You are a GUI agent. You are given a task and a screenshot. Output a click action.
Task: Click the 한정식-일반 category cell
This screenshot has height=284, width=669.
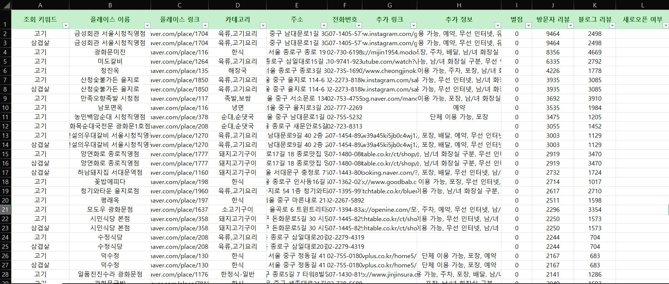tap(237, 274)
